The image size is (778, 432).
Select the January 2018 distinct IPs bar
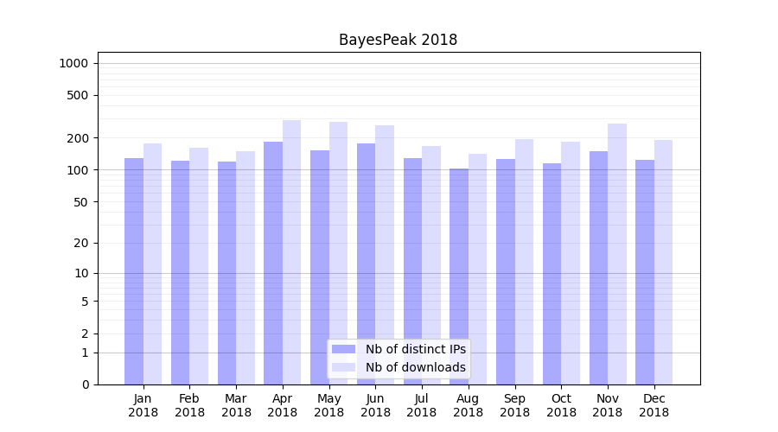[x=134, y=271]
